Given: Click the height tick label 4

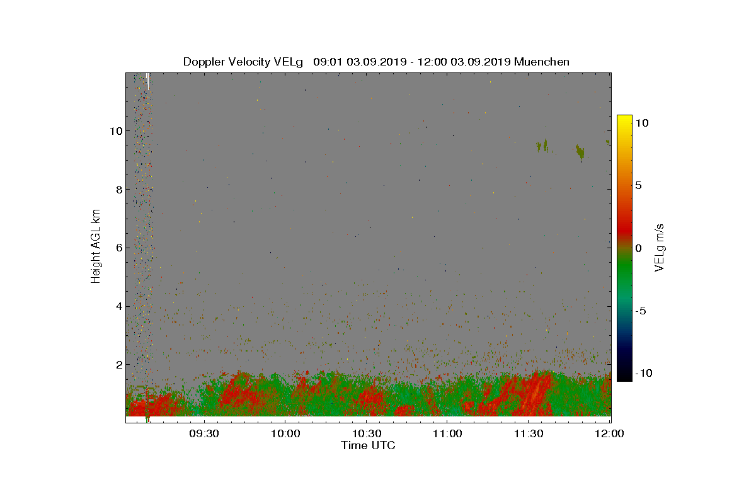Looking at the screenshot, I should tap(118, 306).
